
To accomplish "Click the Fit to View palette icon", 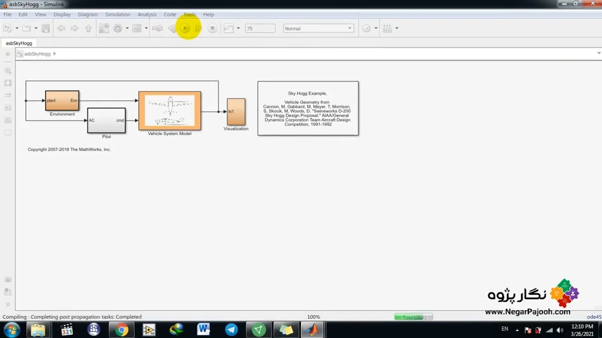I will coord(8,83).
